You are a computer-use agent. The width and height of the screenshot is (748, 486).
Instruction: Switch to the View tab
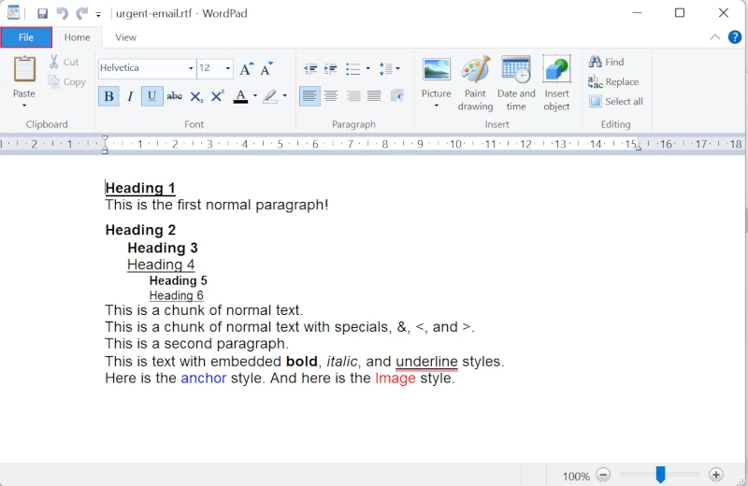[x=125, y=37]
